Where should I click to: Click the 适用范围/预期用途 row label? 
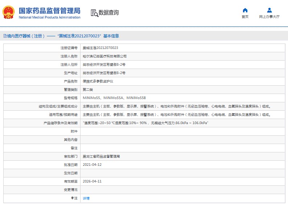63,115
